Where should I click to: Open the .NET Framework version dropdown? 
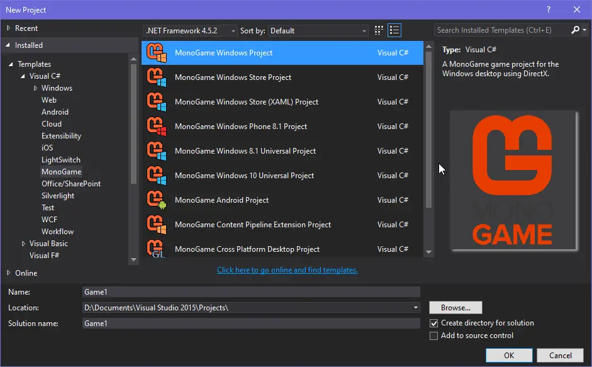[x=190, y=31]
